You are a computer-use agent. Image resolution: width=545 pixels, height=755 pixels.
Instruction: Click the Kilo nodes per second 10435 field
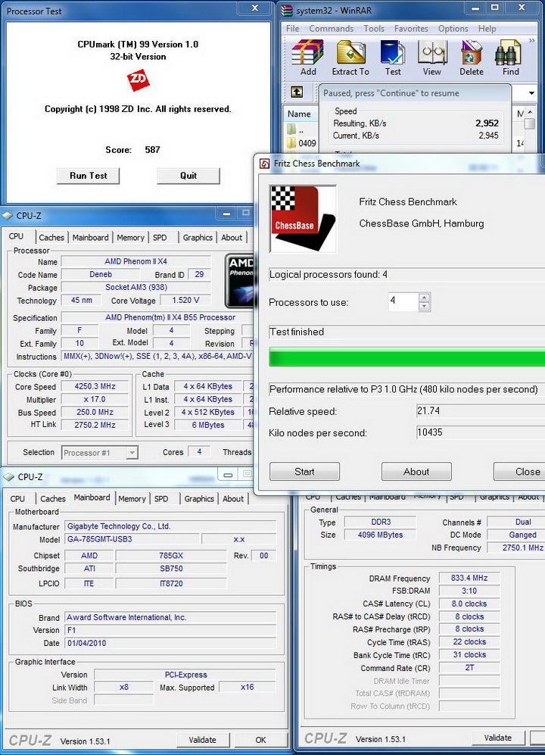pos(481,432)
